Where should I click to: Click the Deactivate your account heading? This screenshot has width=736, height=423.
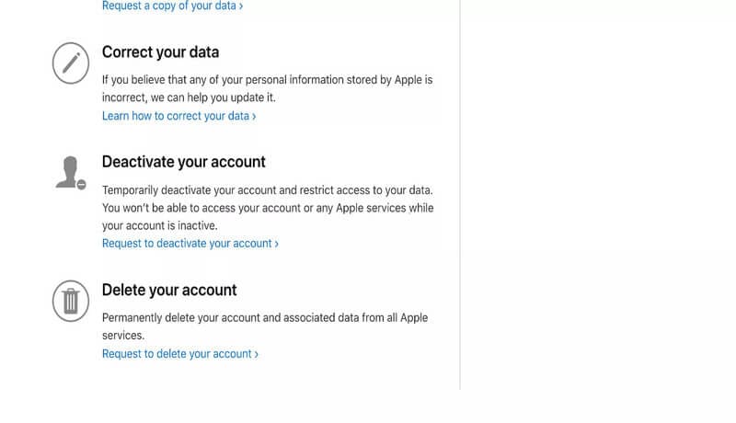coord(183,162)
